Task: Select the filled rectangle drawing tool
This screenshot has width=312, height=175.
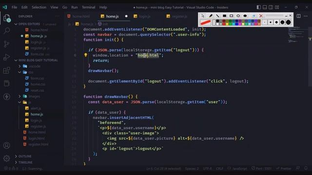Action: 224,16
